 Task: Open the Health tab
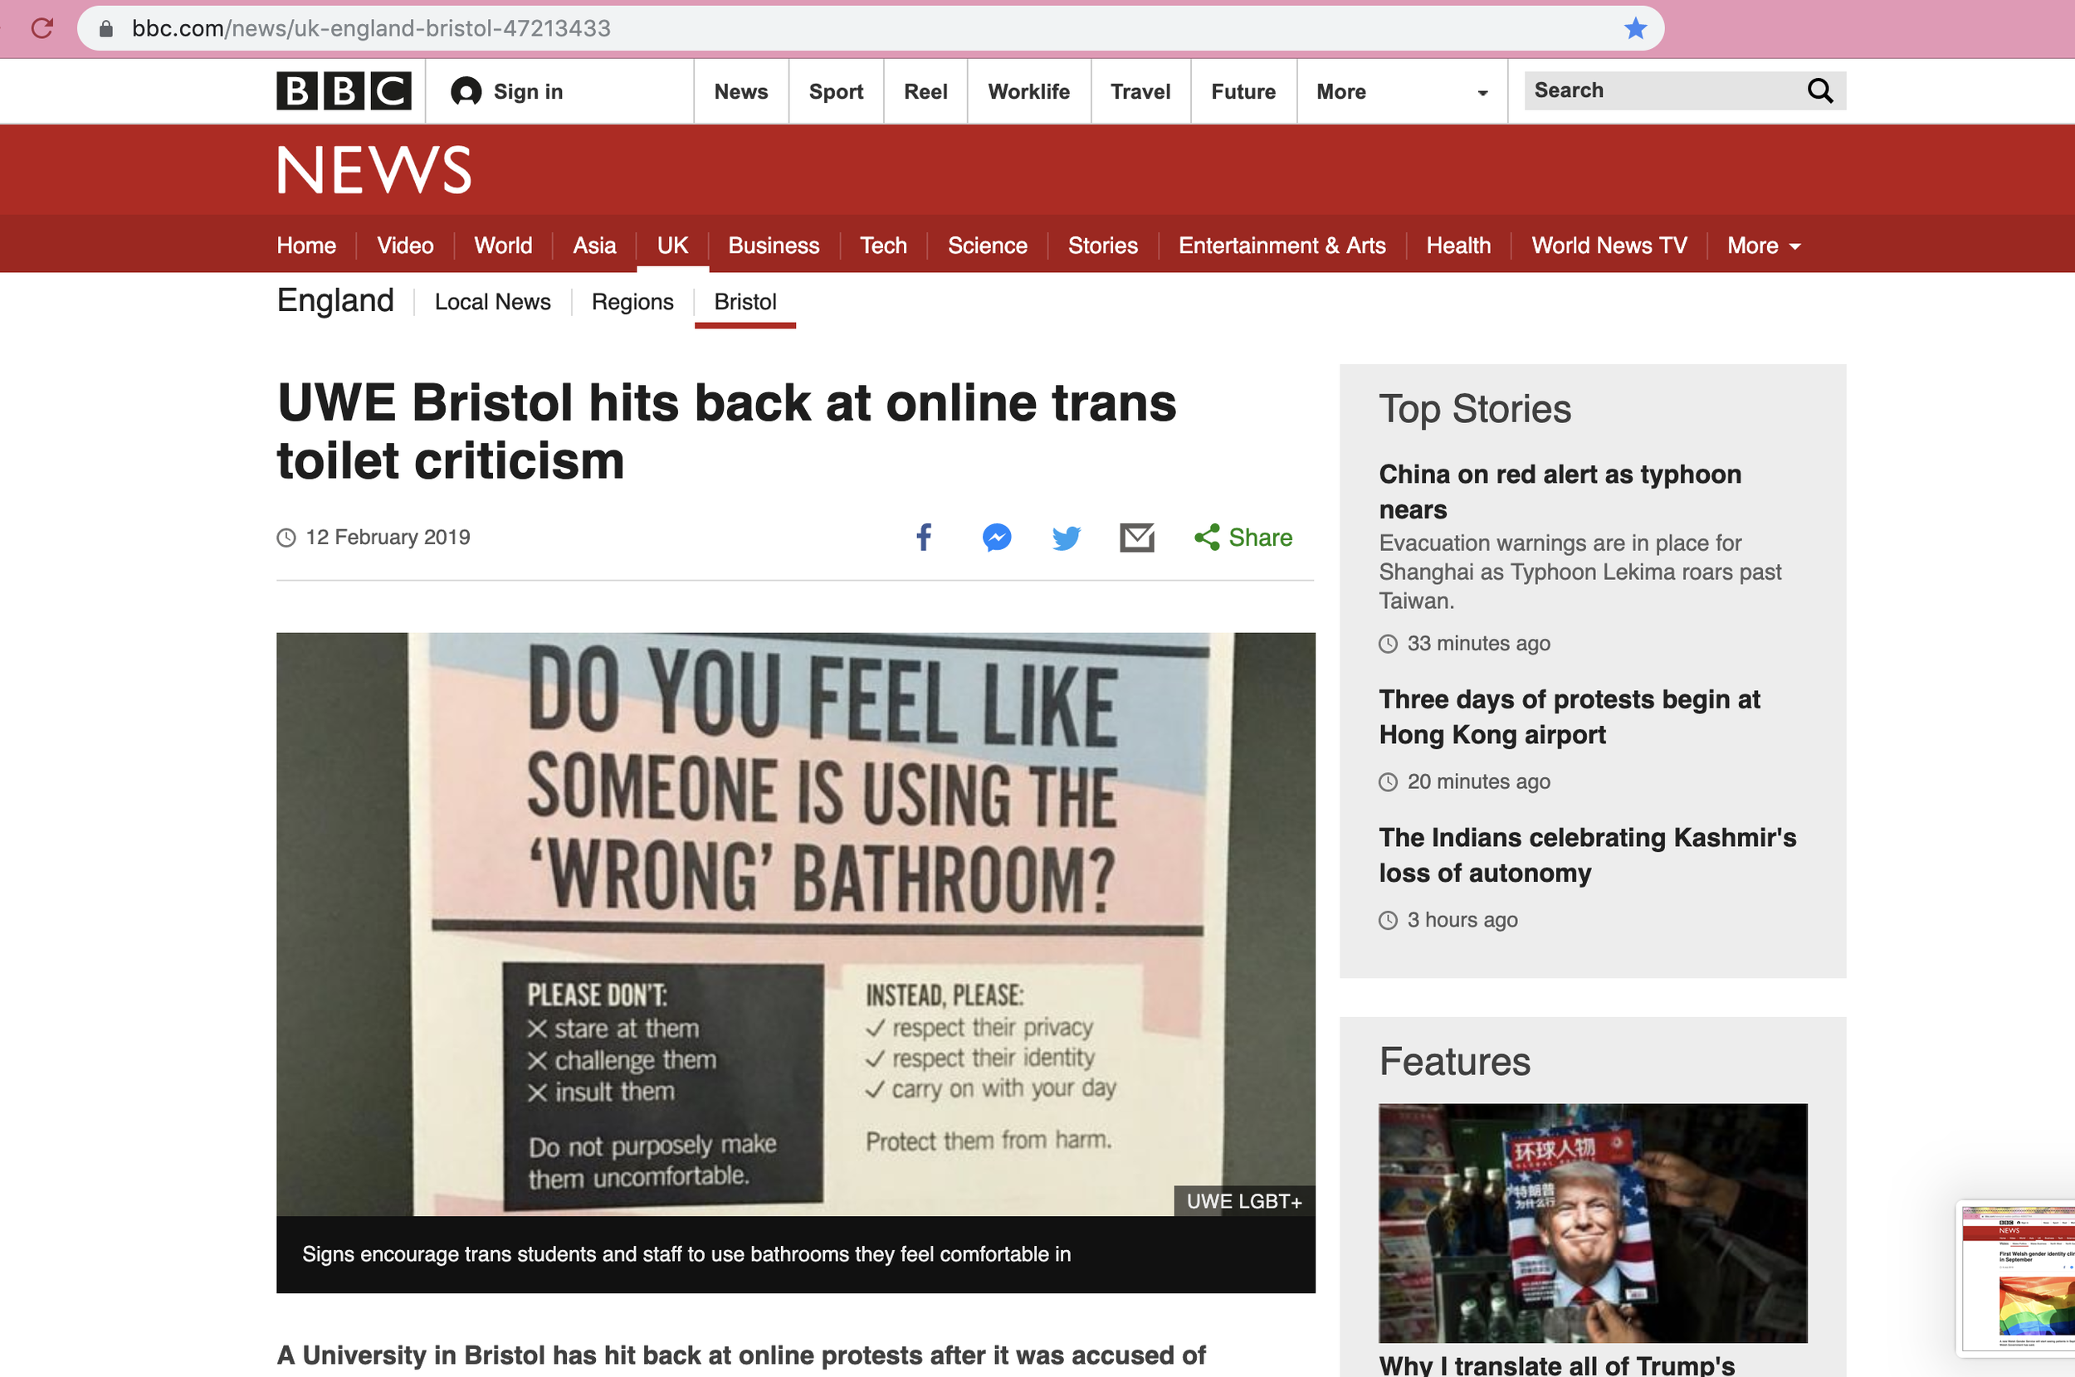[x=1457, y=245]
